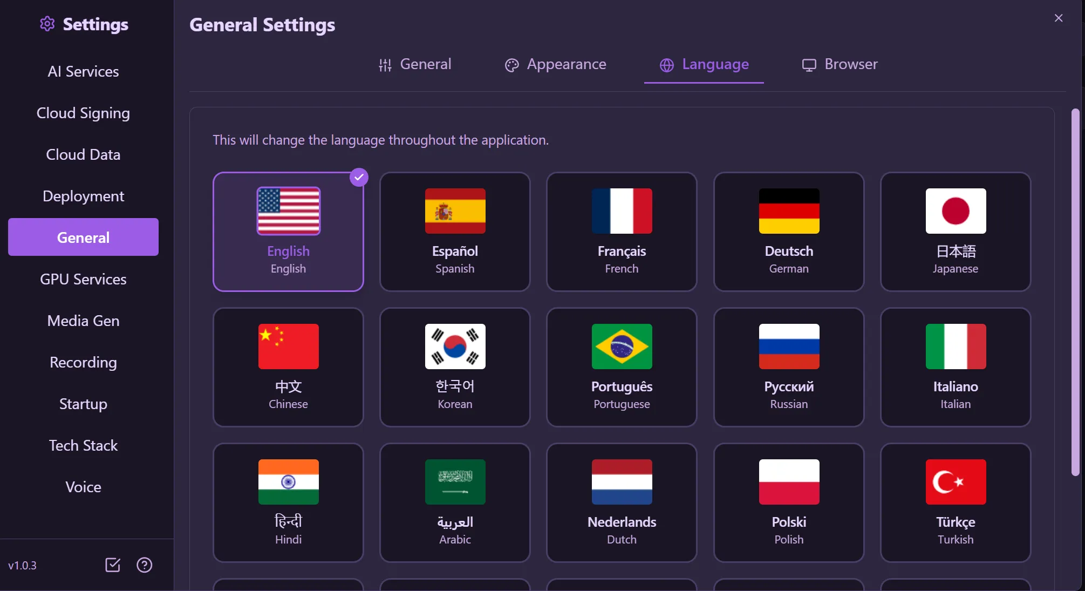This screenshot has height=591, width=1085.
Task: Click the China flag
Action: [x=289, y=347]
